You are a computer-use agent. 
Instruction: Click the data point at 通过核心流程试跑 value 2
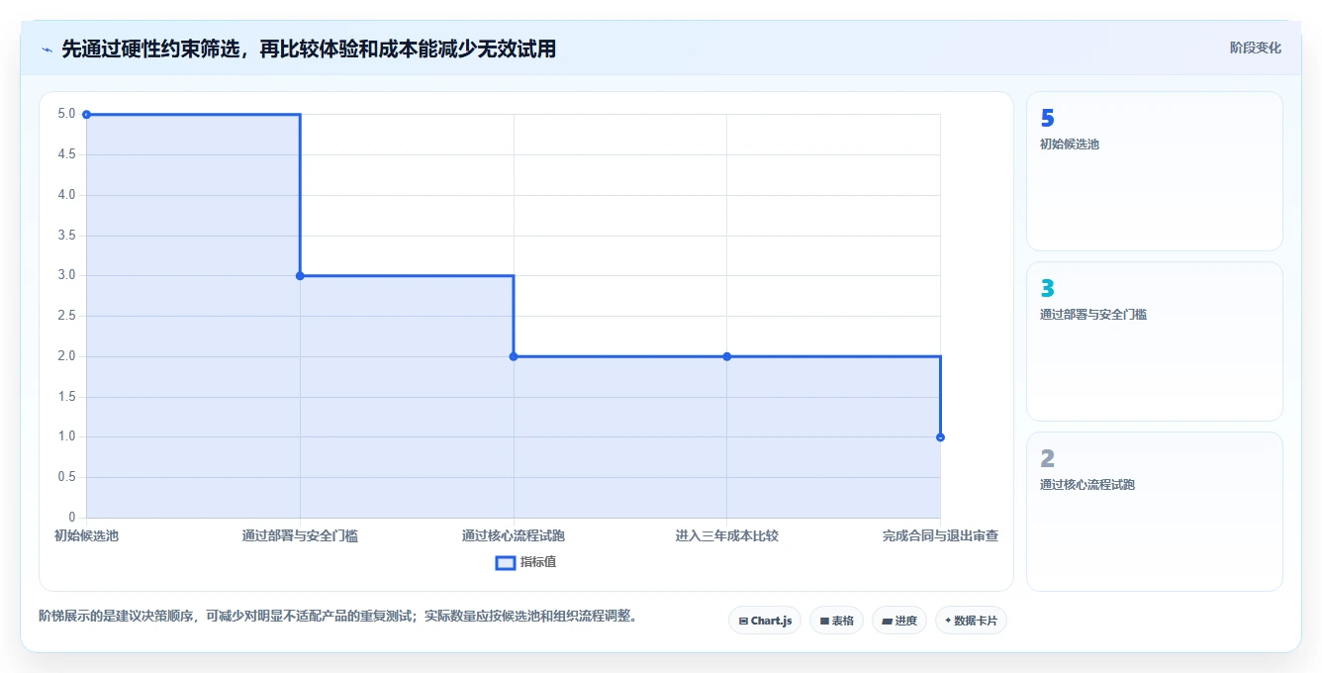pyautogui.click(x=514, y=356)
